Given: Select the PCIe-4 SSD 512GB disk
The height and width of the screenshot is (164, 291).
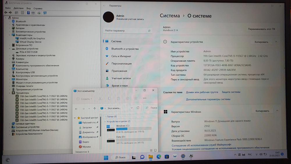Looking at the screenshot, I should (29, 52).
